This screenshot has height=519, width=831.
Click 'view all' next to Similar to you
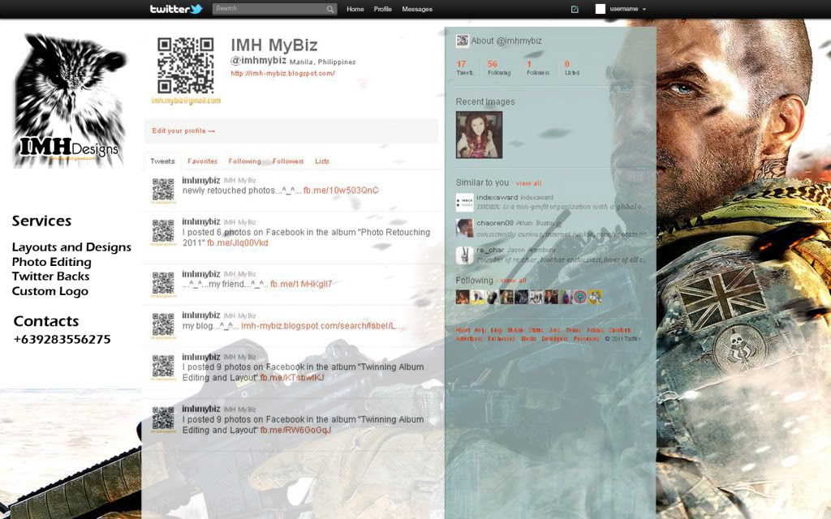528,183
